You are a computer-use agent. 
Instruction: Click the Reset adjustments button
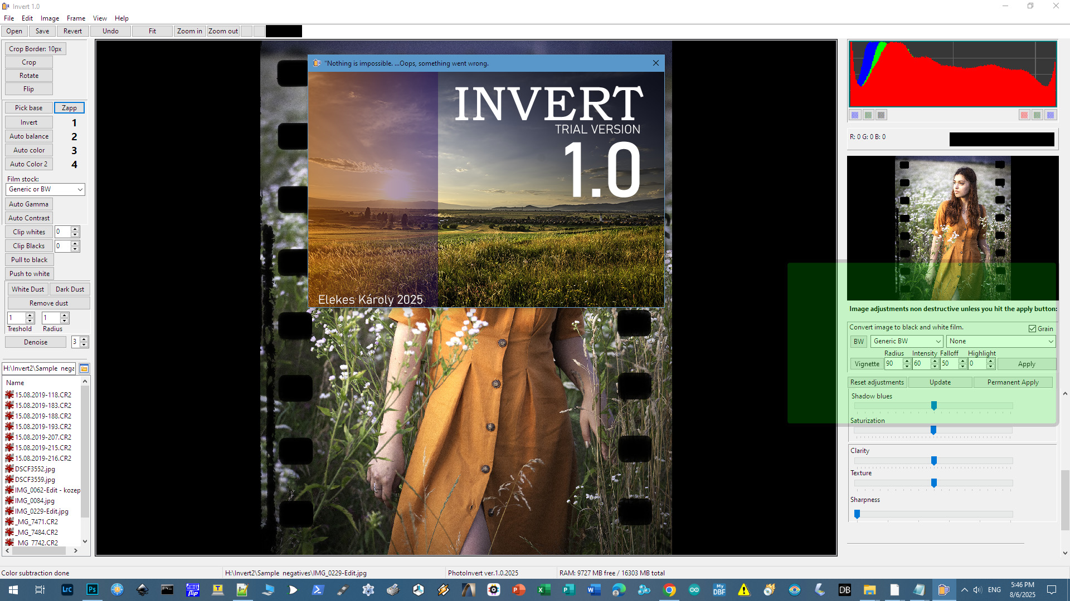pyautogui.click(x=877, y=382)
